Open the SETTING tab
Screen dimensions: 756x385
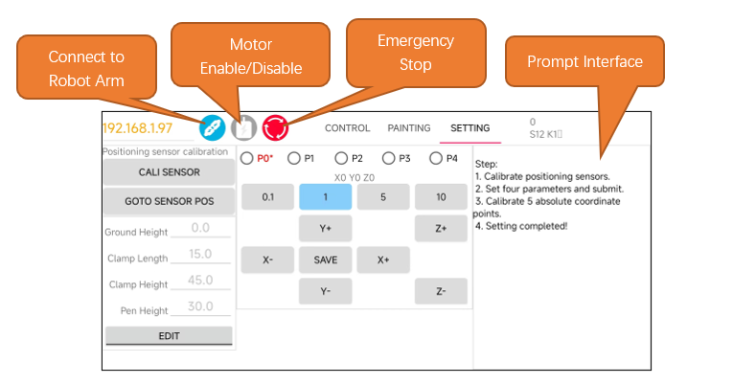pyautogui.click(x=470, y=128)
